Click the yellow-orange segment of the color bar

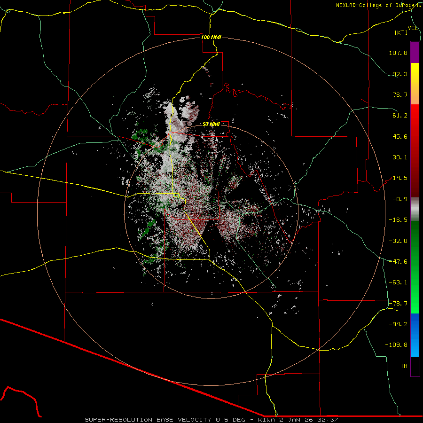(x=415, y=84)
